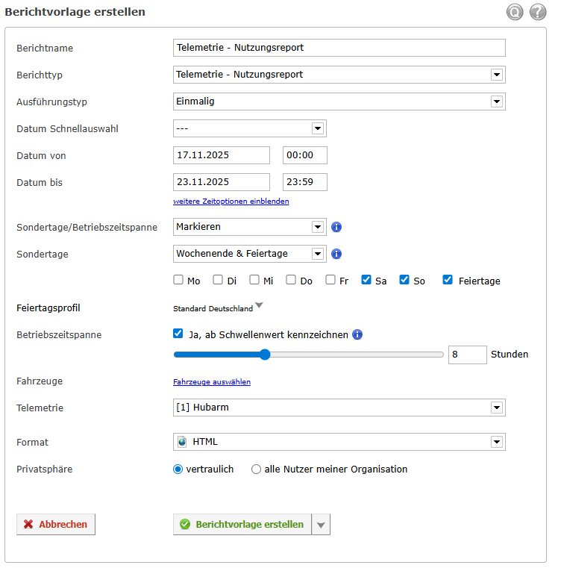Click the Betriebszeitspanne slider handle

coord(265,355)
